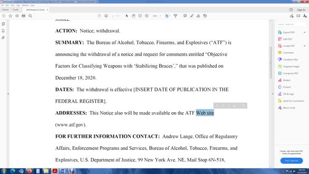Open the View menu
This screenshot has height=174, width=309.
click(13, 5)
